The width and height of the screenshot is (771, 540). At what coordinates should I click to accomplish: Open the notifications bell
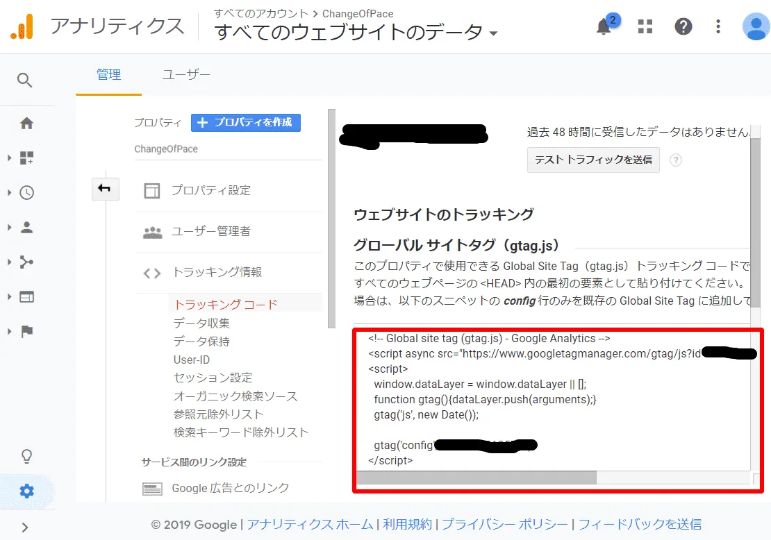tap(603, 25)
